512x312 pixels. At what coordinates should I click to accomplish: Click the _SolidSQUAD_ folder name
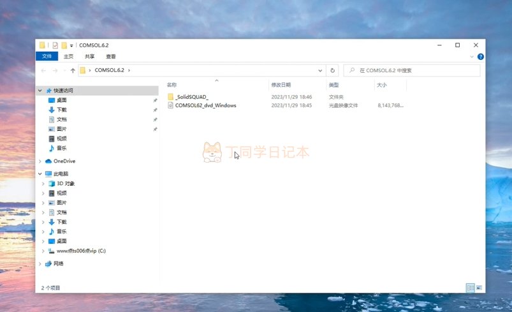click(x=192, y=97)
